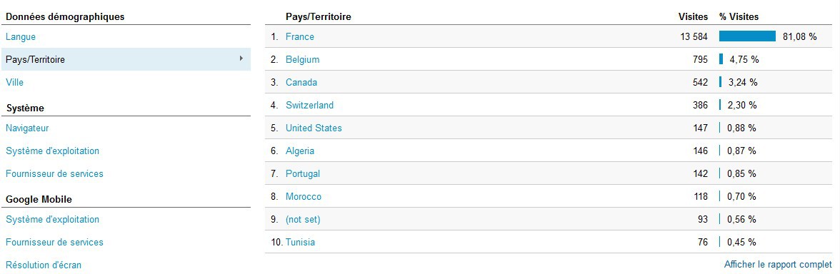The width and height of the screenshot is (840, 274).
Task: Open Fournisseur de services under Système
Action: pos(54,173)
